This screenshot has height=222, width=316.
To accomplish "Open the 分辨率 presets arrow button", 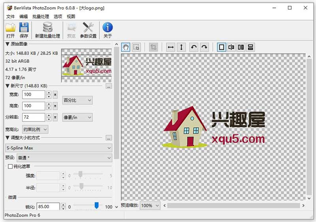I will (55, 117).
